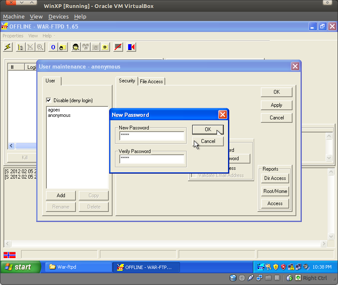Click the network connection tray icon without warning
Viewport: 338px width, 285px height.
pos(298,267)
